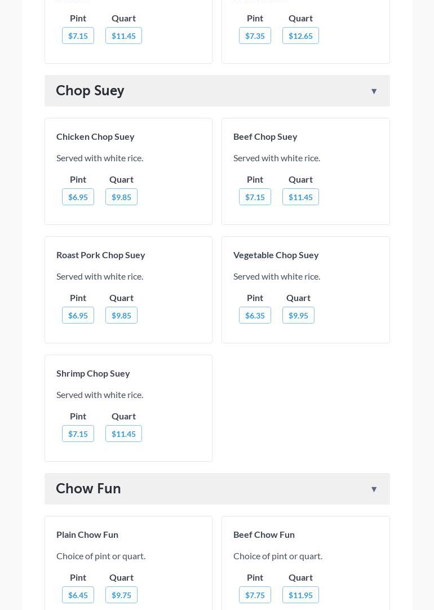434x610 pixels.
Task: Select Plain Chow Fun quart $9.75
Action: point(121,595)
